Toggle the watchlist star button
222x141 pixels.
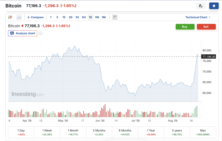click(214, 6)
